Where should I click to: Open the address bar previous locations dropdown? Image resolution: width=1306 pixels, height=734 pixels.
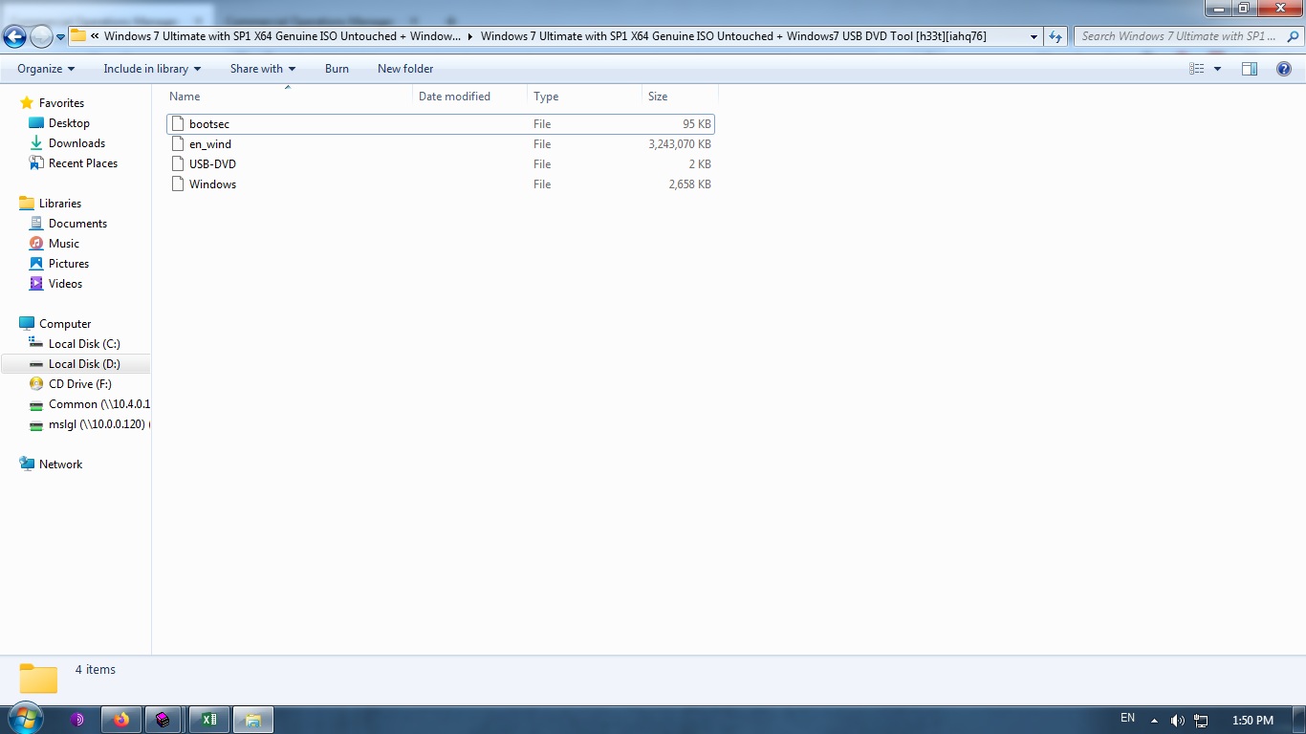pyautogui.click(x=1034, y=36)
